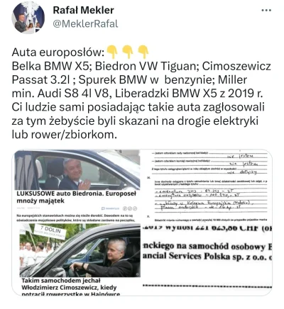Open the Rafał Mekler display name
284x309 pixels.
[x=83, y=10]
